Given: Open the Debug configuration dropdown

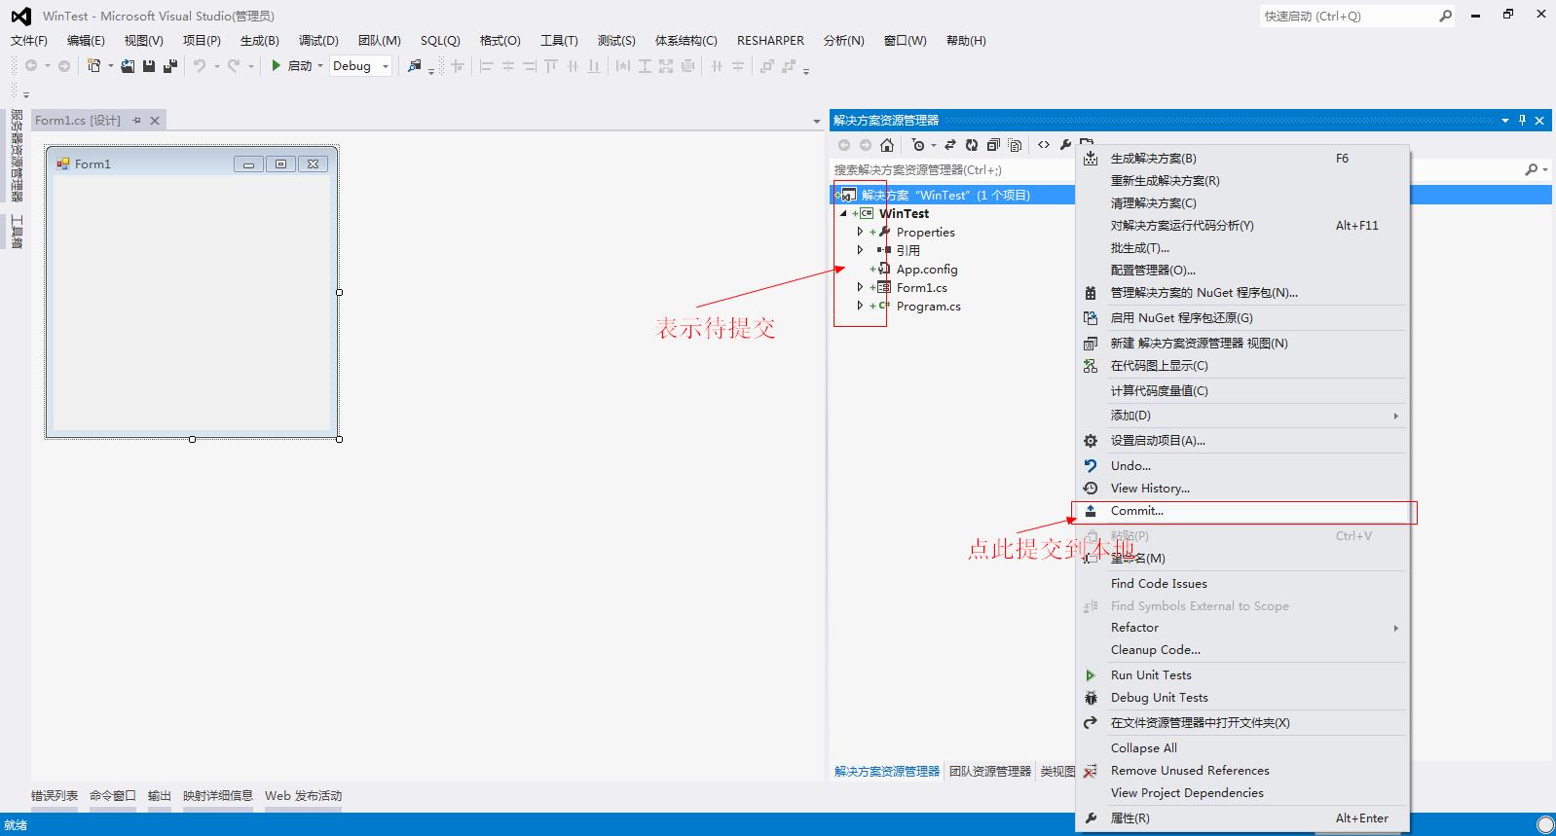Looking at the screenshot, I should [386, 66].
